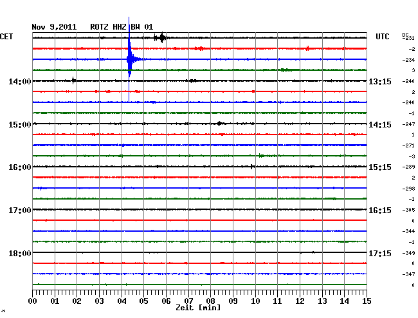
Task: Select the 15:00 CET row label
Action: [x=20, y=125]
